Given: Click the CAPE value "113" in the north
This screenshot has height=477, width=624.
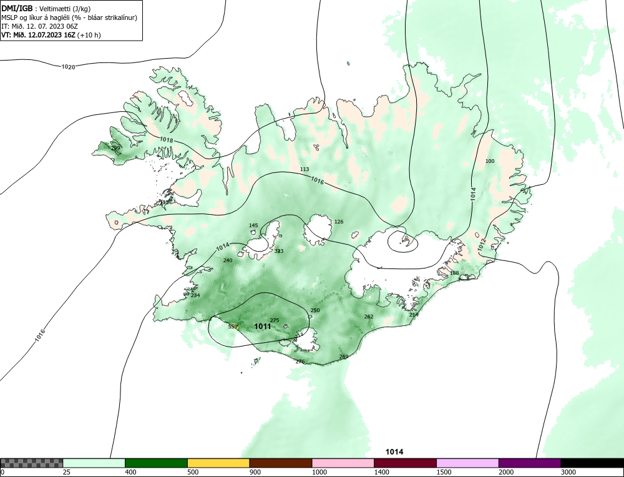Looking at the screenshot, I should point(305,169).
